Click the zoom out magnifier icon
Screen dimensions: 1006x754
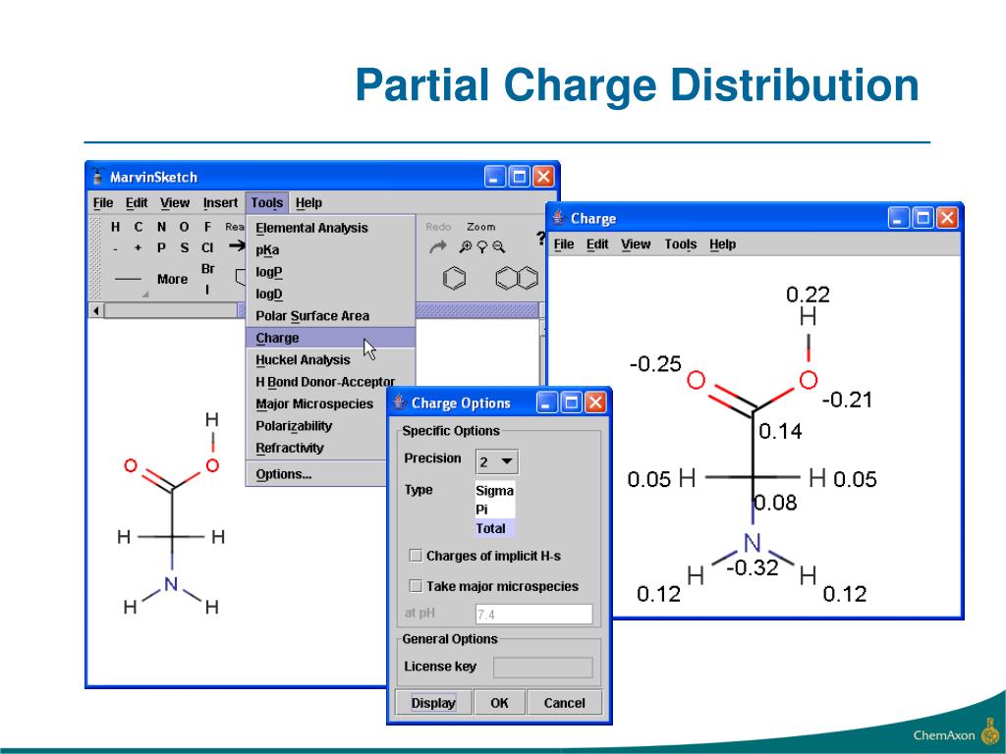(498, 246)
